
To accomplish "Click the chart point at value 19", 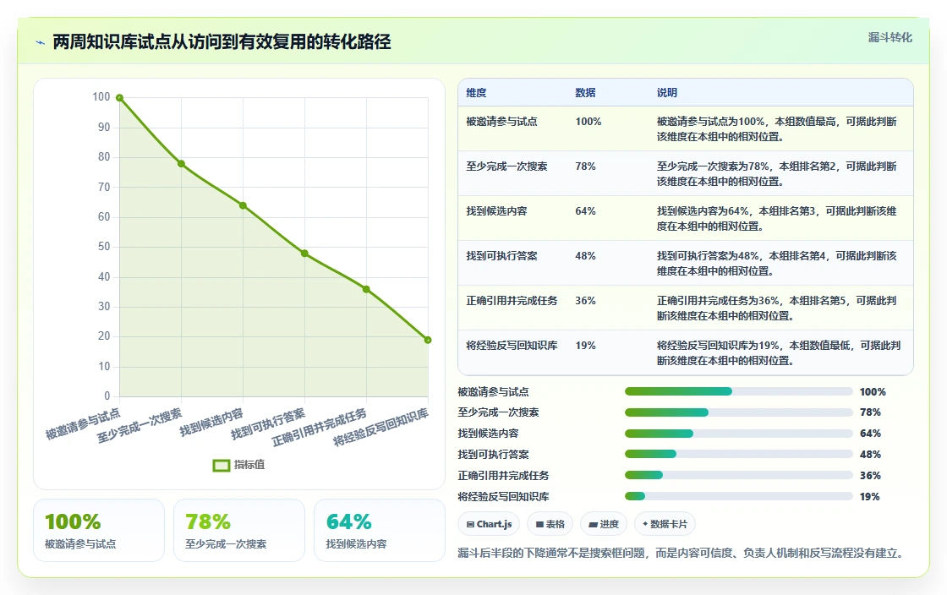I will tap(428, 340).
